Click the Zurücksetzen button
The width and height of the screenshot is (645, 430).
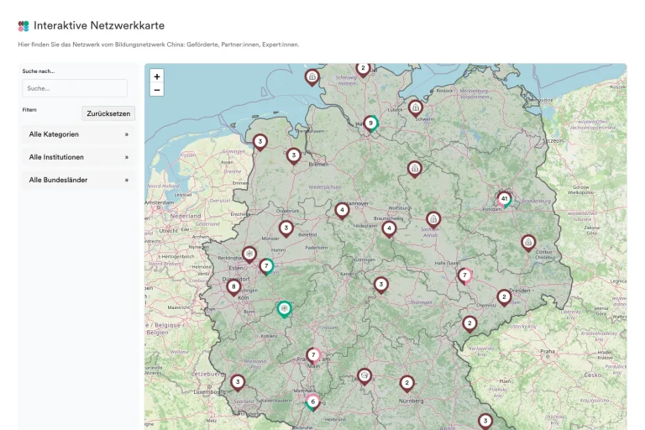pyautogui.click(x=108, y=113)
